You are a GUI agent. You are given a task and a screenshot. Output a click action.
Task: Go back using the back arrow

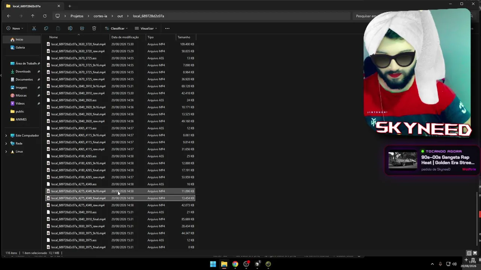tap(9, 16)
